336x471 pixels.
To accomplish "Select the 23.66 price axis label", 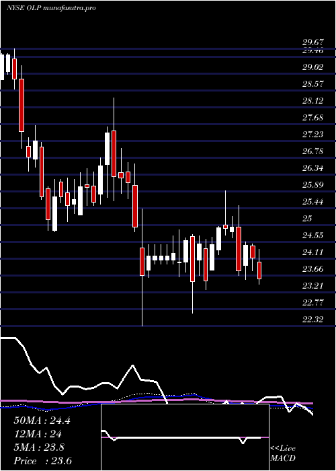I will [312, 269].
